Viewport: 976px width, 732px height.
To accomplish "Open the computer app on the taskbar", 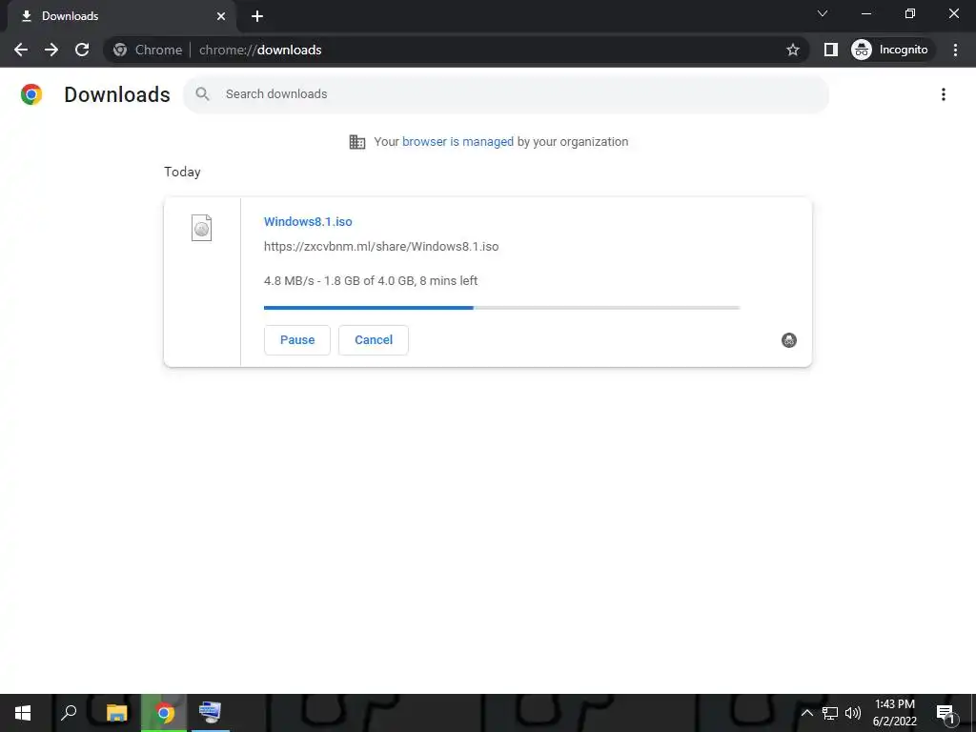I will click(211, 713).
